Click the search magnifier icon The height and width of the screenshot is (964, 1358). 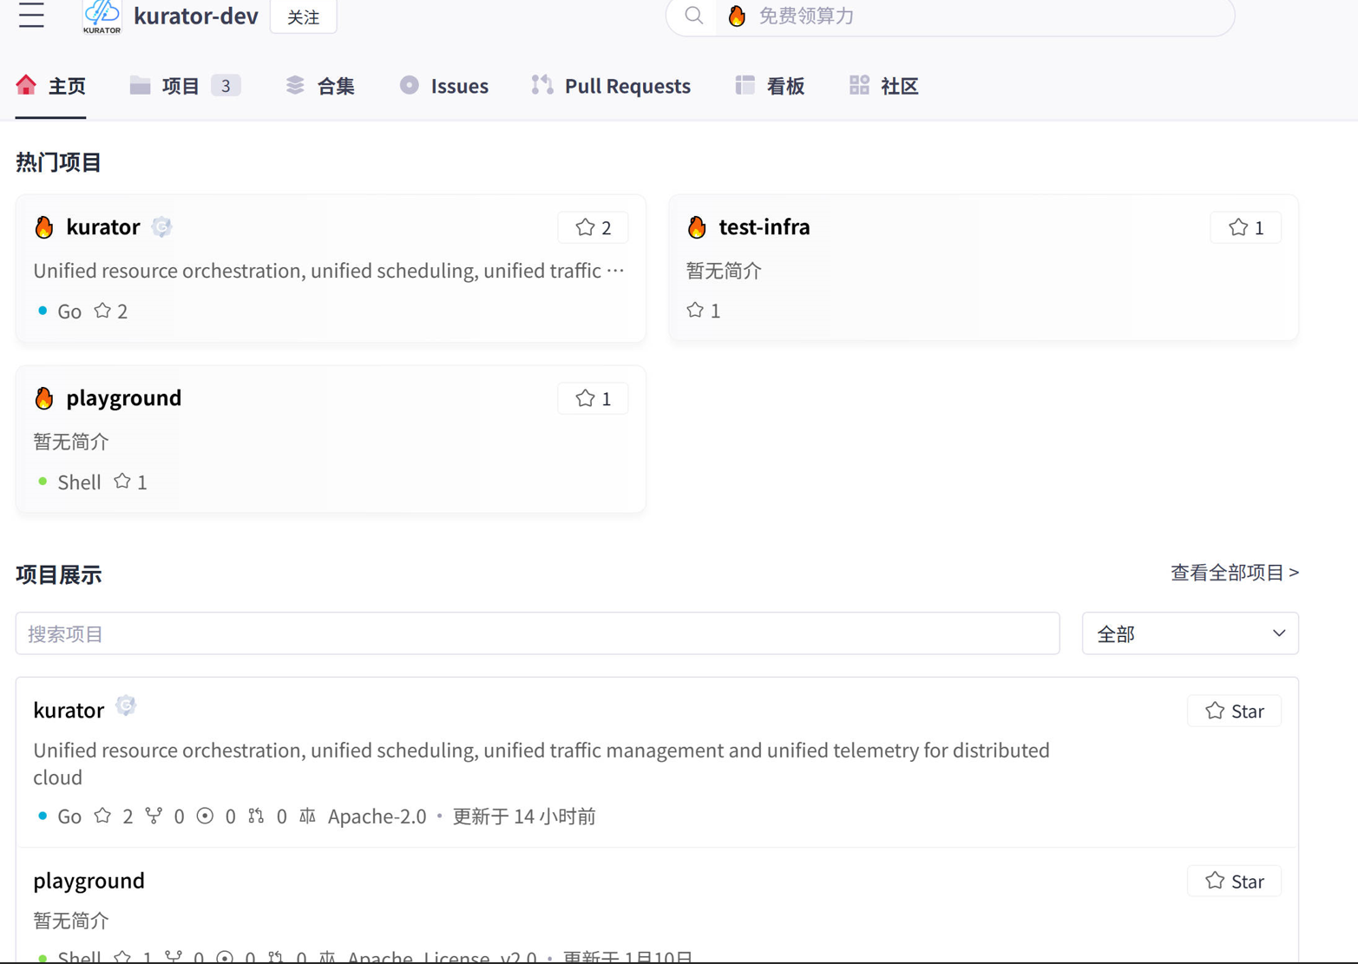click(x=693, y=16)
